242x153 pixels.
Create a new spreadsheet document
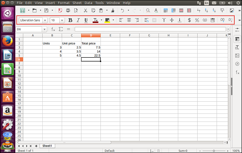(23, 10)
